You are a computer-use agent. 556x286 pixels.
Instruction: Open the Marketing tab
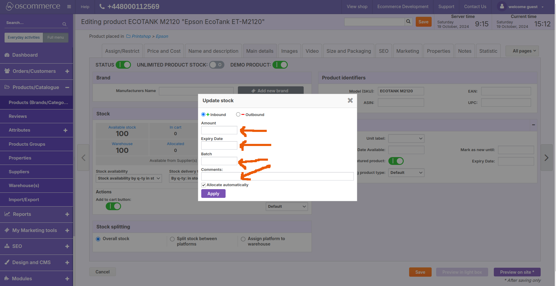coord(408,51)
